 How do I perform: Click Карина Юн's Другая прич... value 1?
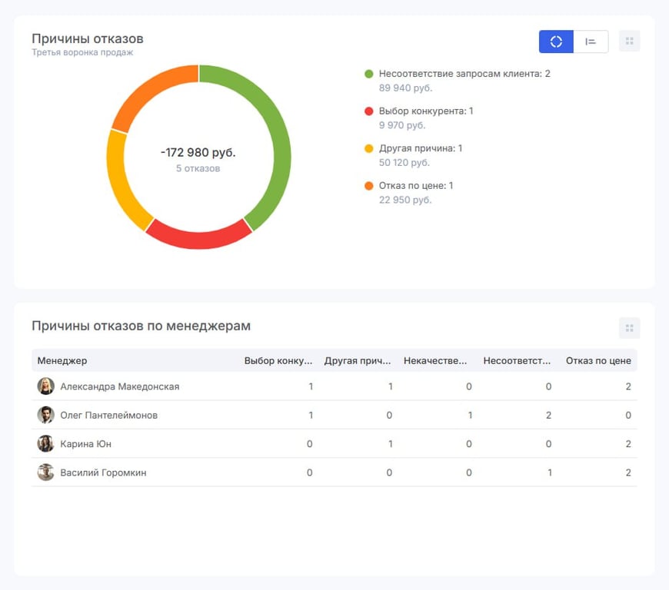[x=391, y=444]
